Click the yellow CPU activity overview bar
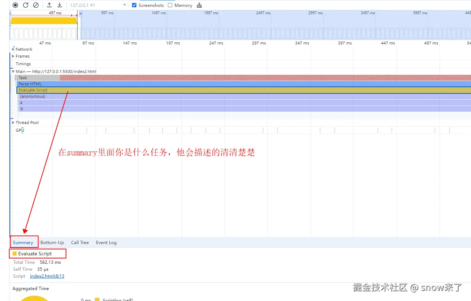This screenshot has height=301, width=471. (x=44, y=21)
